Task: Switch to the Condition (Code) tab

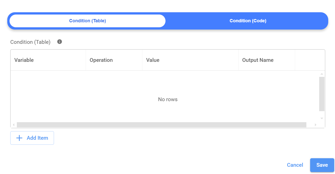Action: 248,21
